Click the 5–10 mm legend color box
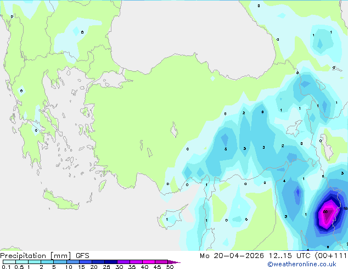348x269 pixels. click(60, 262)
